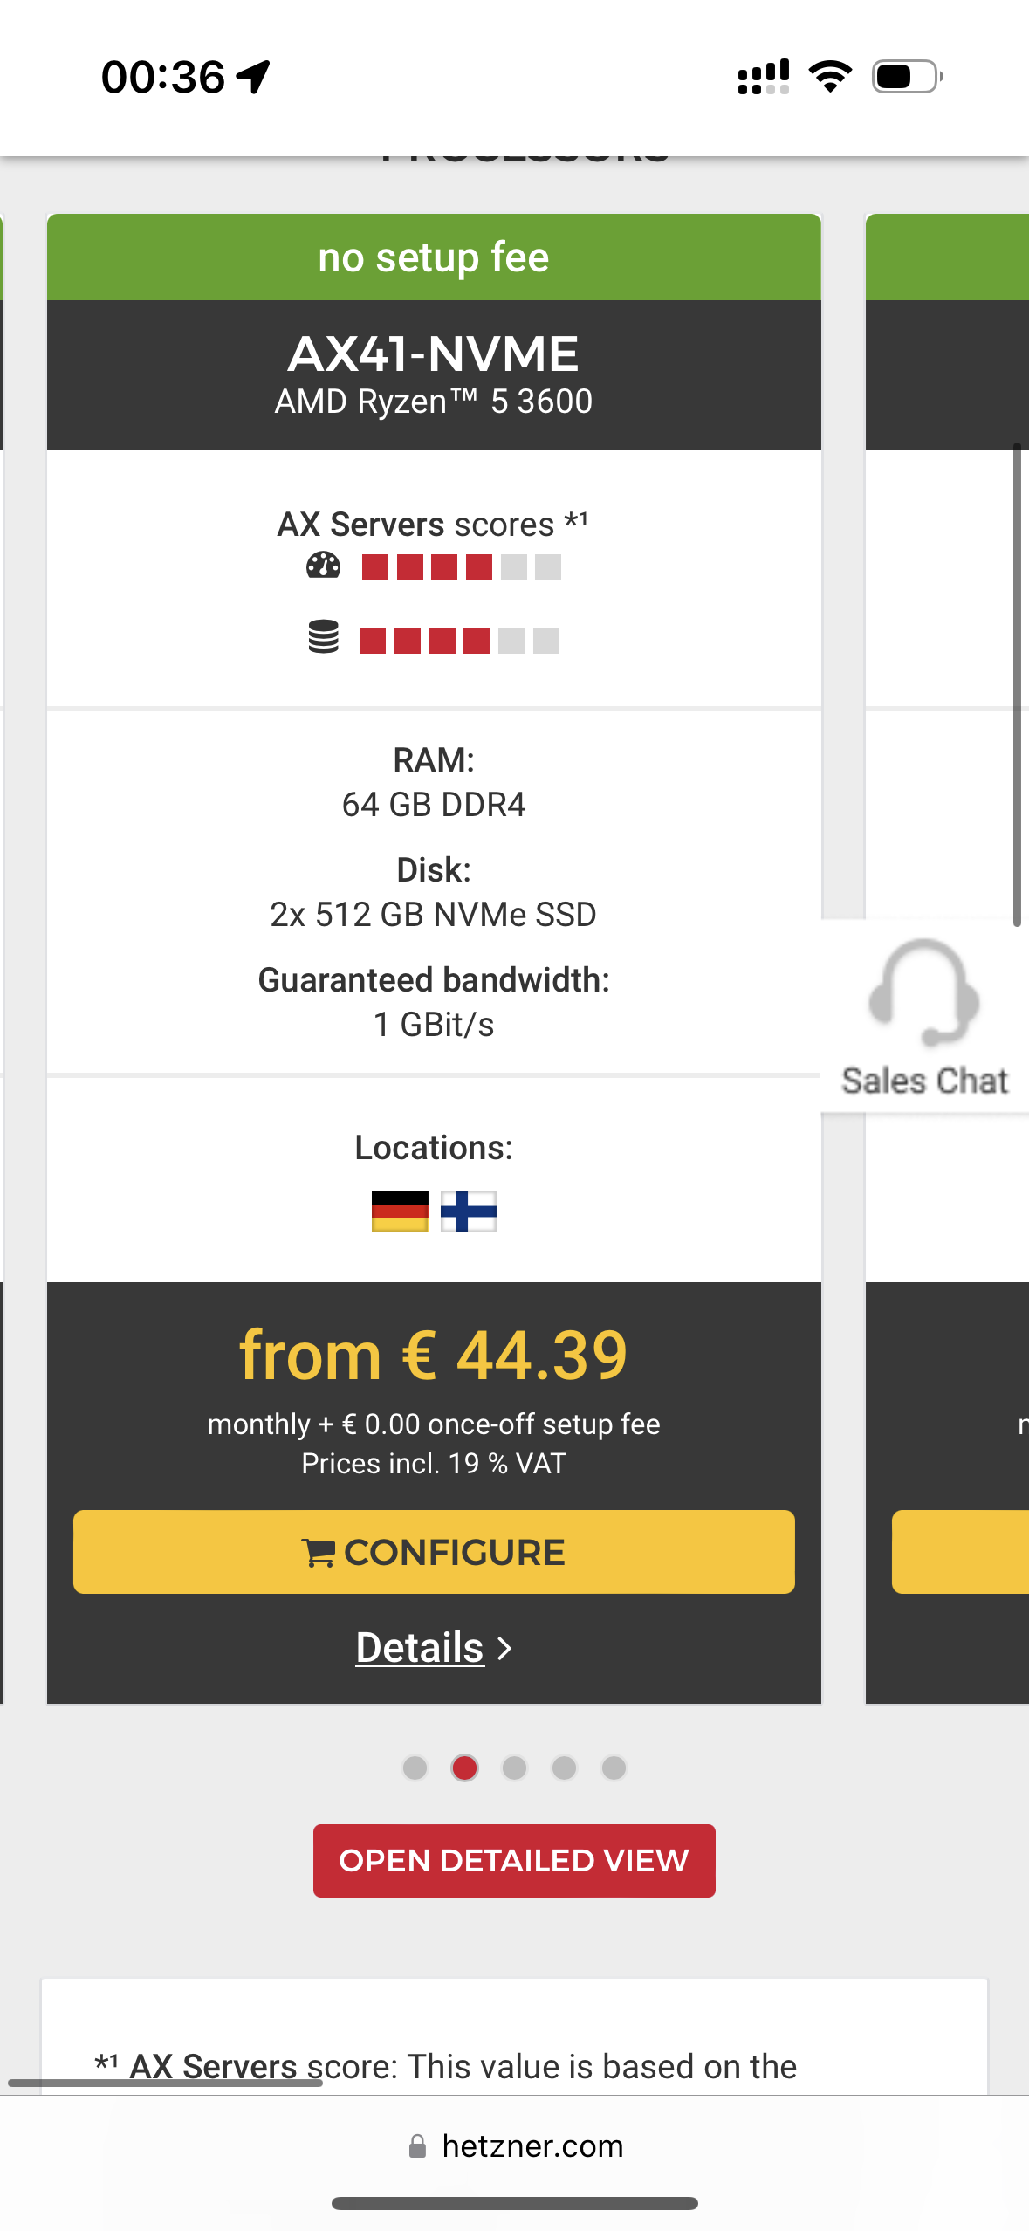Select the Finnish flag location
Viewport: 1029px width, 2231px height.
(469, 1212)
